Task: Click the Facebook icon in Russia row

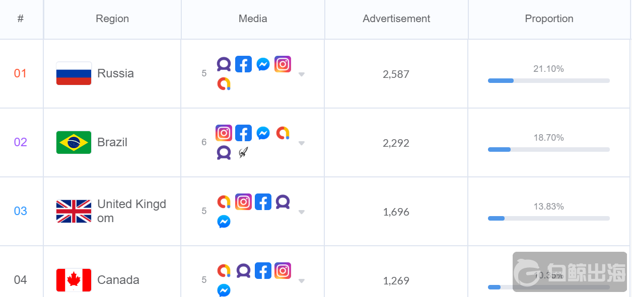Action: tap(243, 64)
